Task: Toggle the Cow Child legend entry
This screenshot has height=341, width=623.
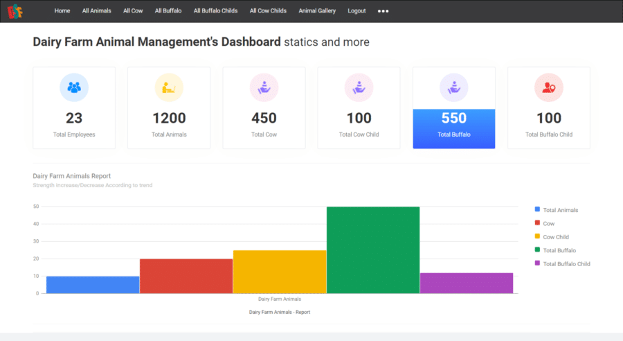Action: tap(556, 237)
